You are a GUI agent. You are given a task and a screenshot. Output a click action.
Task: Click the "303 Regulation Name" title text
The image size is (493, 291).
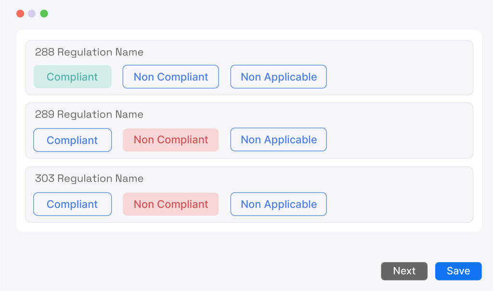click(x=89, y=178)
